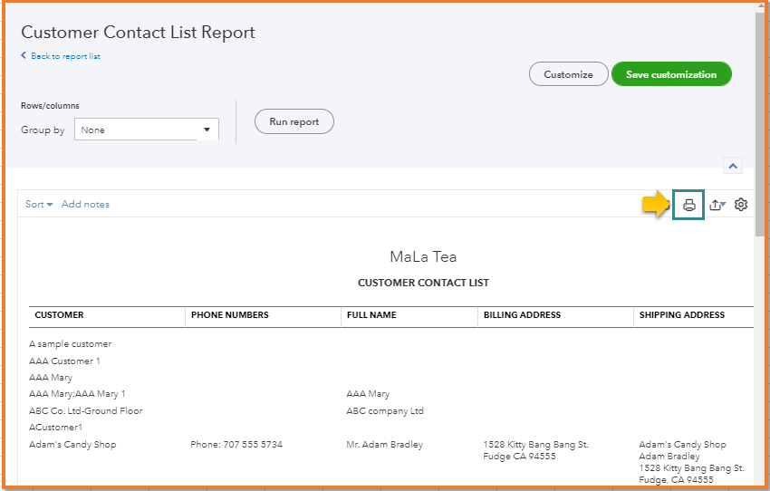Image resolution: width=770 pixels, height=491 pixels.
Task: Click AAA Mary in the Full Name column
Action: click(x=368, y=394)
